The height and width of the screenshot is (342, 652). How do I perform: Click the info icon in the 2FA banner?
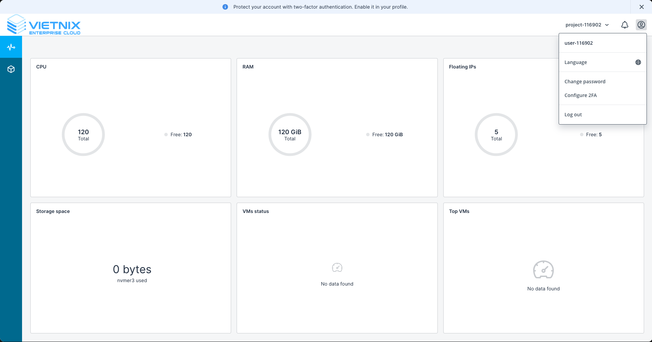point(225,7)
